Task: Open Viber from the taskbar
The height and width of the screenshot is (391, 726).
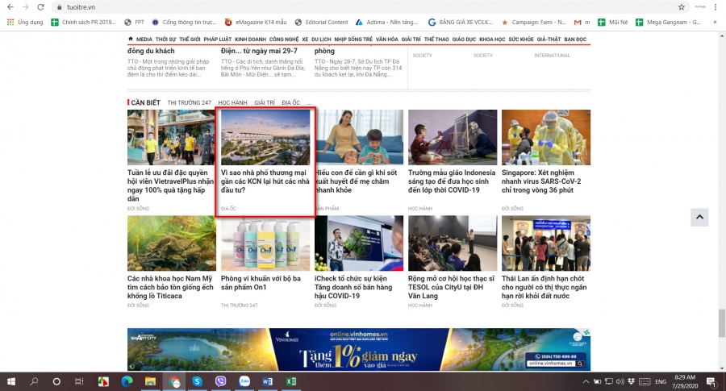Action: [220, 381]
